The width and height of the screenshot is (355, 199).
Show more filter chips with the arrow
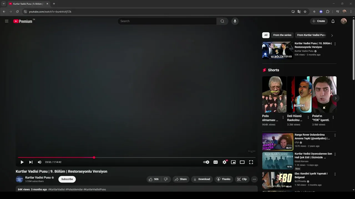coord(332,35)
